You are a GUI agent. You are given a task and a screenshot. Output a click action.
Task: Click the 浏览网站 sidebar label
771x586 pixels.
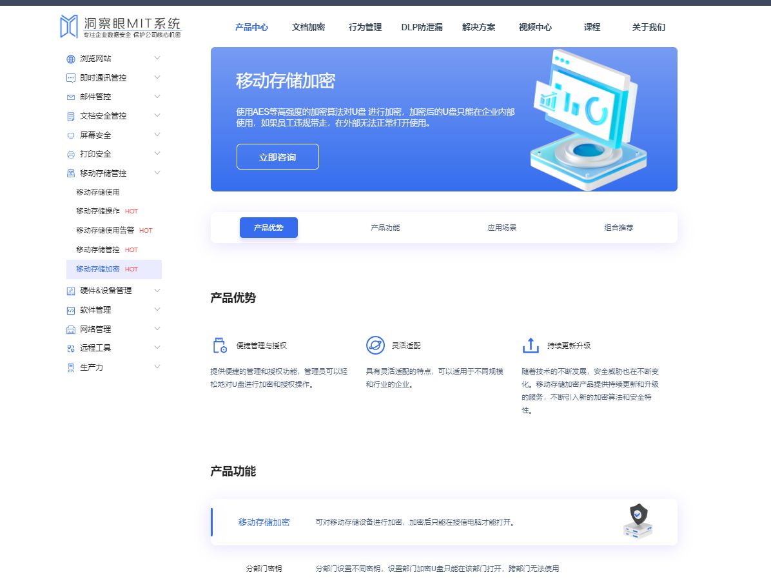(96, 59)
